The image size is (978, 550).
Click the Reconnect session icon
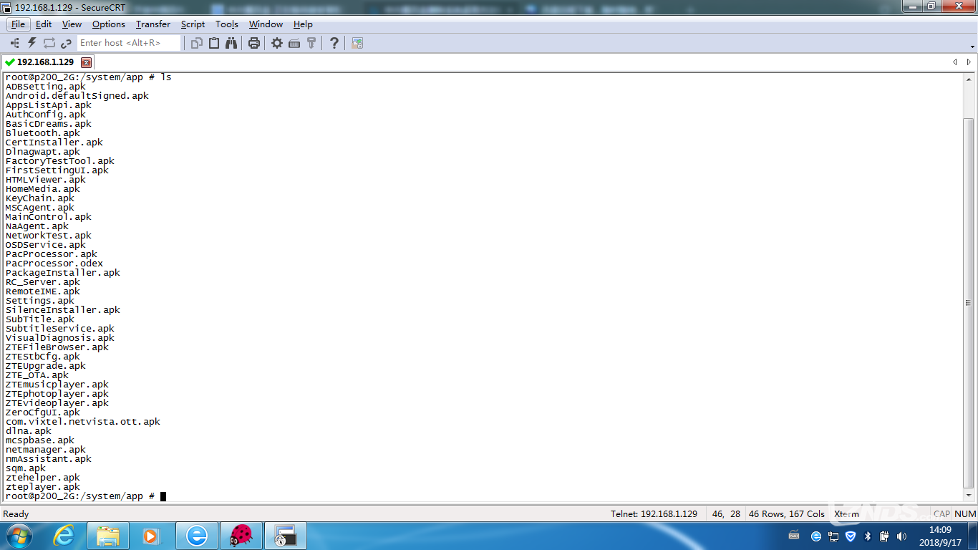49,43
